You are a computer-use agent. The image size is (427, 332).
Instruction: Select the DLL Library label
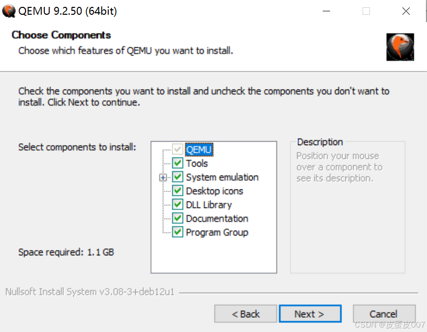[209, 205]
